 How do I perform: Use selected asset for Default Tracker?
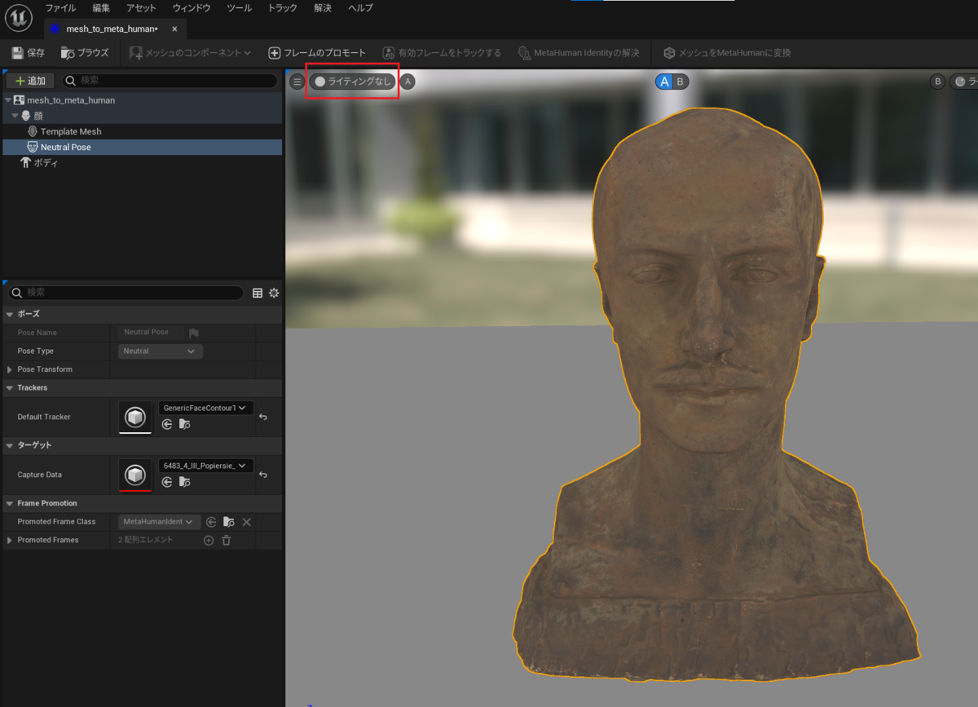point(167,424)
